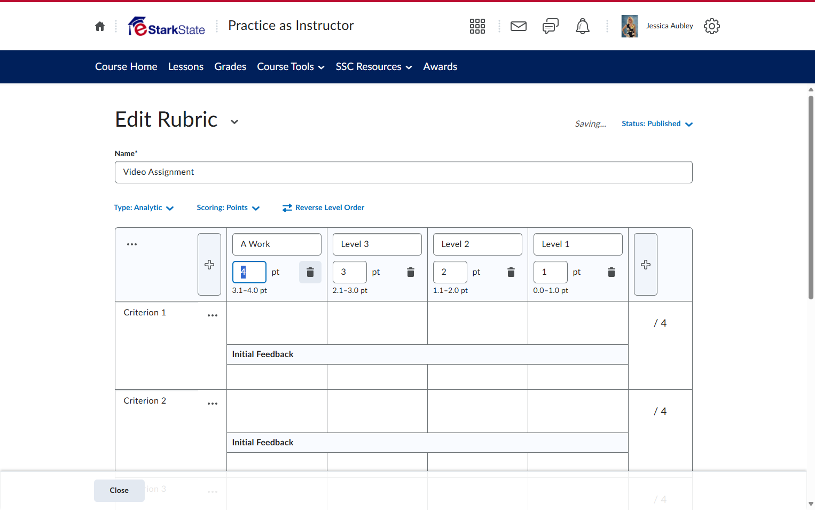Open the Practice as Instructor course link
Screen dimensions: 815x510
[291, 26]
